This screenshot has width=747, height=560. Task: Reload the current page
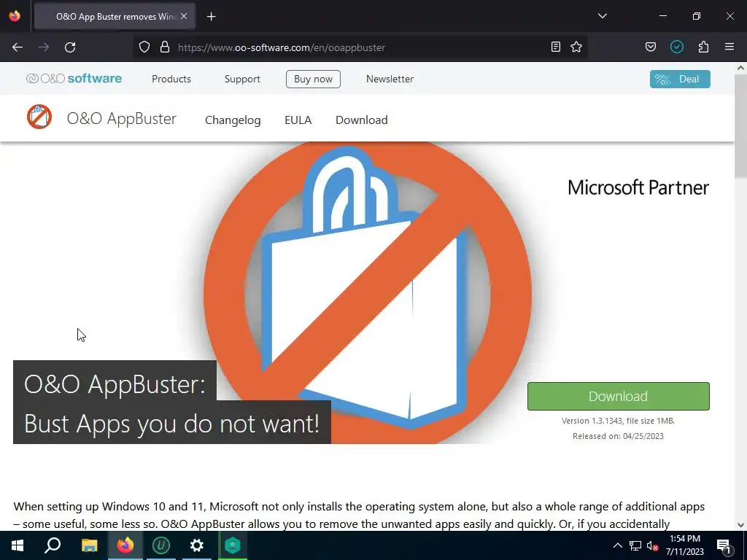tap(70, 47)
